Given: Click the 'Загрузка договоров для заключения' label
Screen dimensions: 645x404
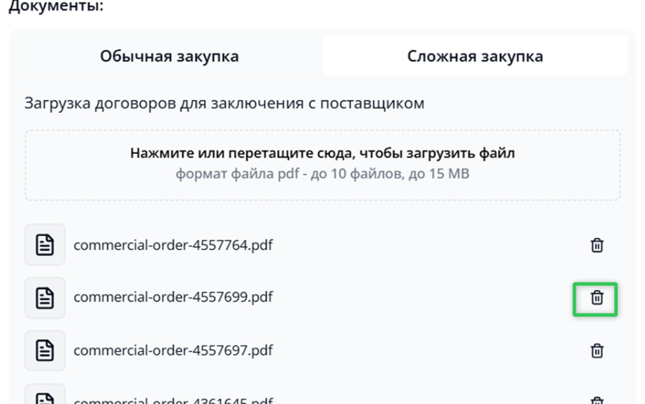Looking at the screenshot, I should point(224,103).
